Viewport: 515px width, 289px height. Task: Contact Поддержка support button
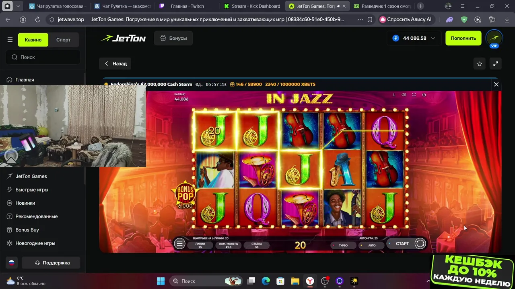[x=51, y=263]
